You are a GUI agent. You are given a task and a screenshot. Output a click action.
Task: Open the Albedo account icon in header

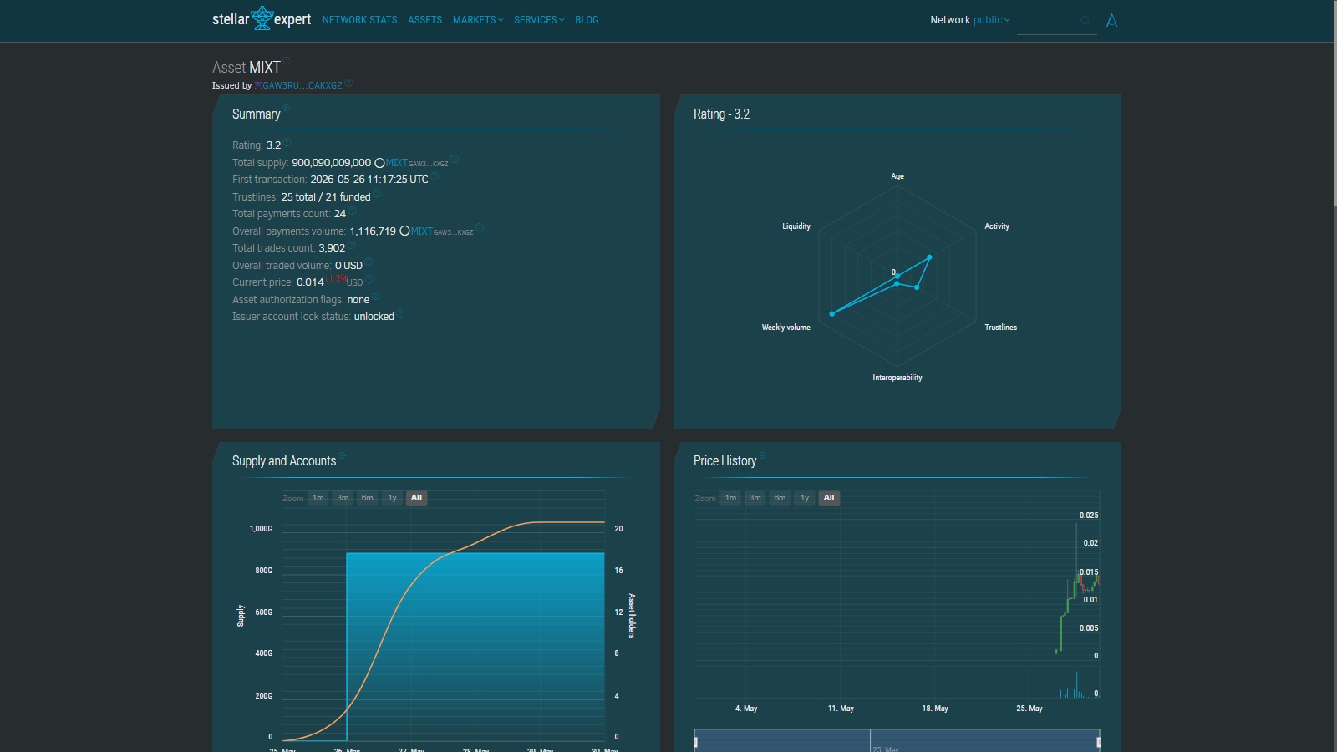coord(1111,20)
